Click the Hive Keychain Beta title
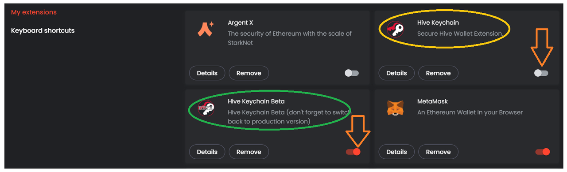This screenshot has width=567, height=172. coord(256,101)
